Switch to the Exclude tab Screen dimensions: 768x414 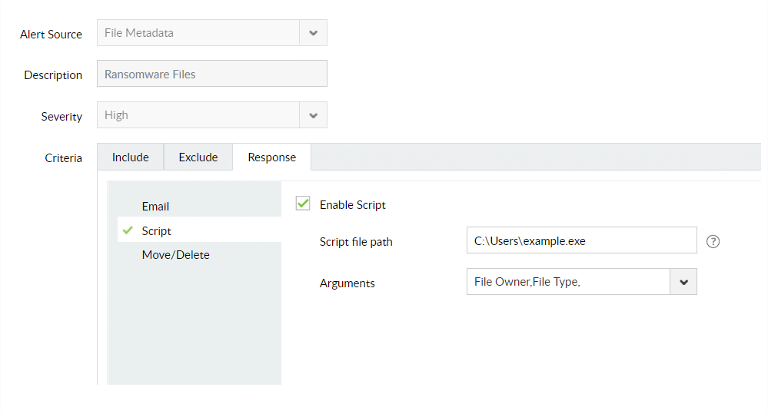(x=198, y=157)
